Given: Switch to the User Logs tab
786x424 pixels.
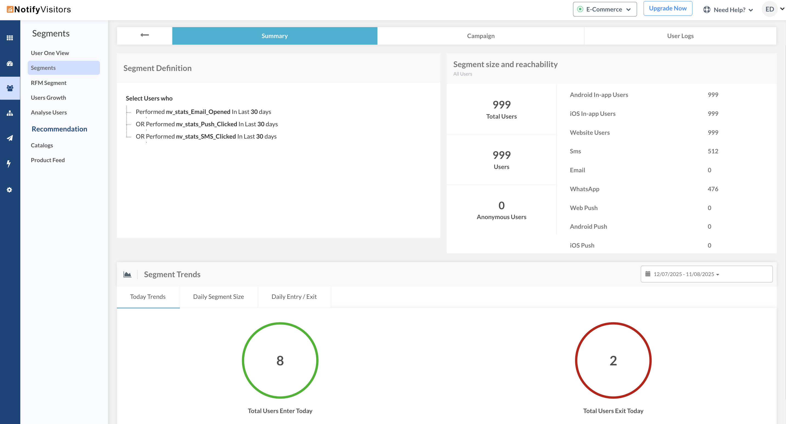Looking at the screenshot, I should click(680, 36).
